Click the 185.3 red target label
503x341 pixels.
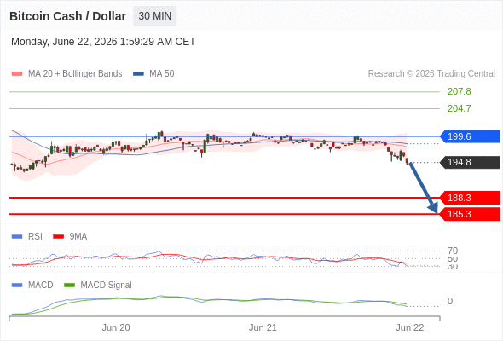tap(470, 214)
